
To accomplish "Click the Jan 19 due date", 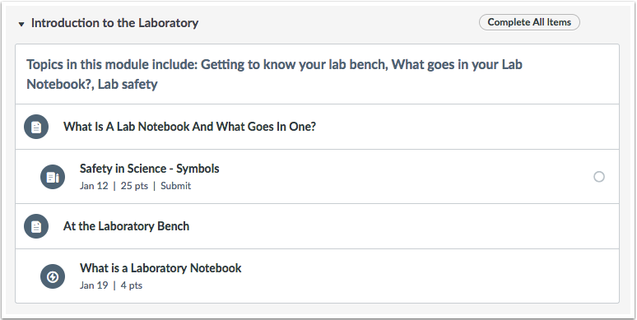I will coord(94,285).
